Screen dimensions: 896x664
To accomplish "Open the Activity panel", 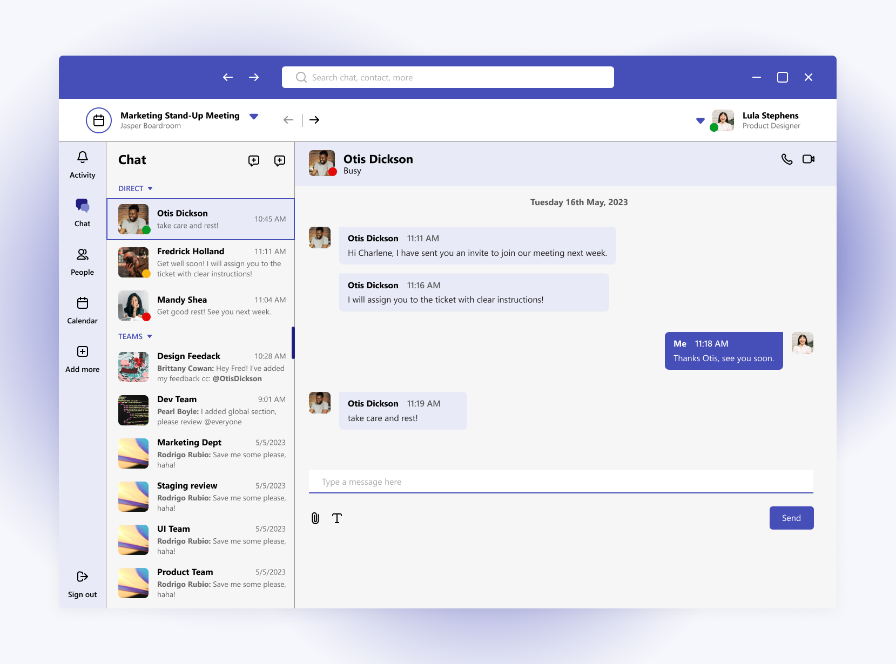I will point(82,164).
